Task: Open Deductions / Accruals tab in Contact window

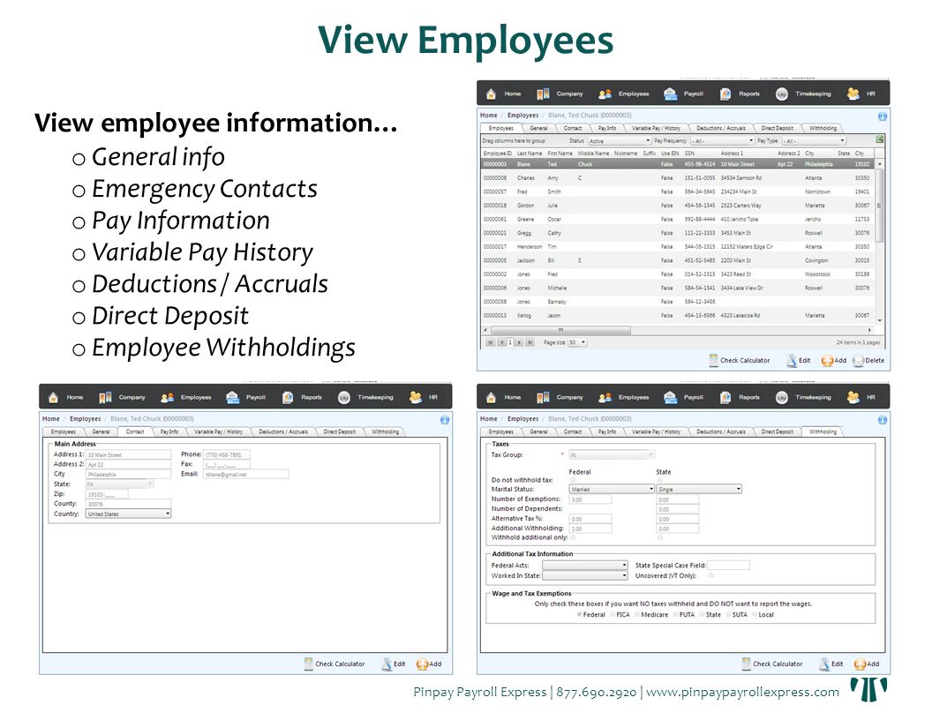Action: click(283, 431)
